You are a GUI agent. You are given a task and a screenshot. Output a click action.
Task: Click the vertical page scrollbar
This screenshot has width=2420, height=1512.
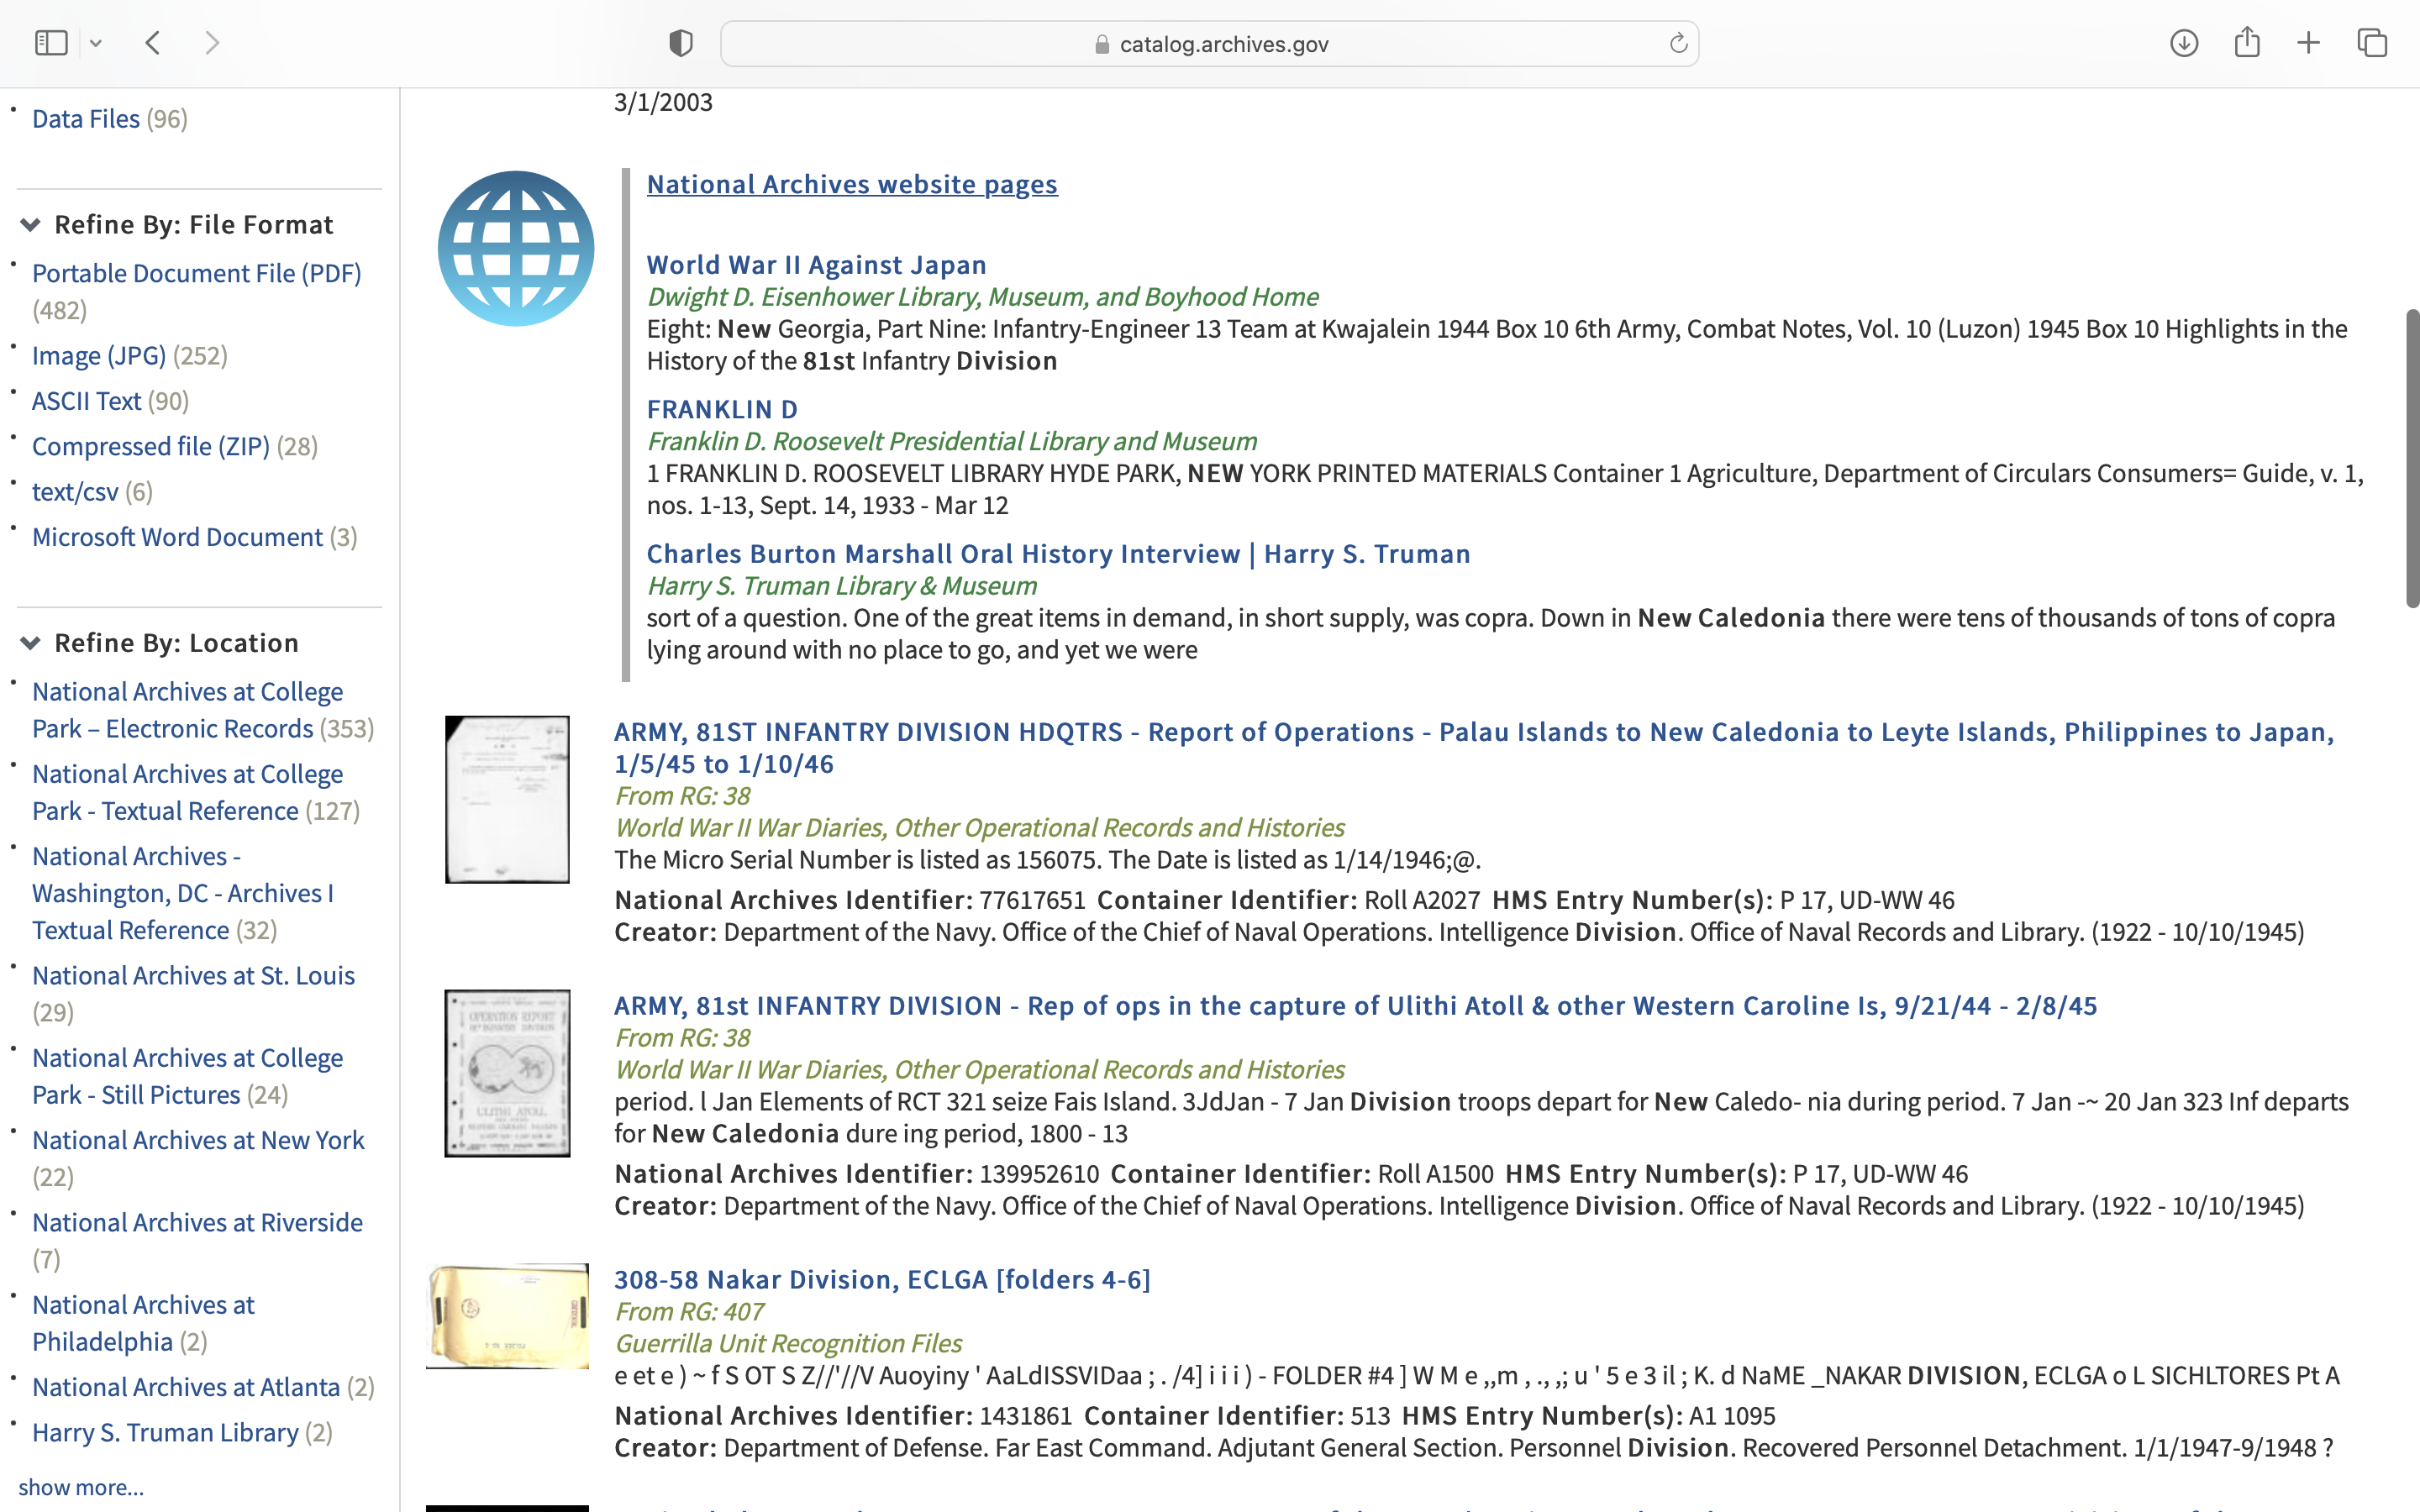click(x=2411, y=458)
